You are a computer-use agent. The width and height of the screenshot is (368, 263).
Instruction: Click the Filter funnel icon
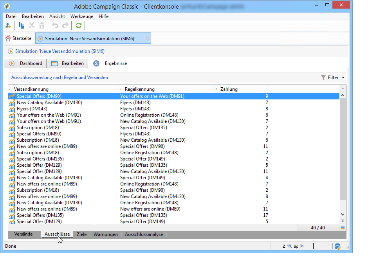pyautogui.click(x=323, y=77)
